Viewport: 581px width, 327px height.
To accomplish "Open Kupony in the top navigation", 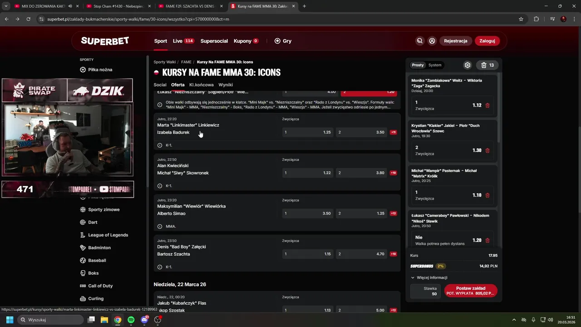I will [246, 41].
